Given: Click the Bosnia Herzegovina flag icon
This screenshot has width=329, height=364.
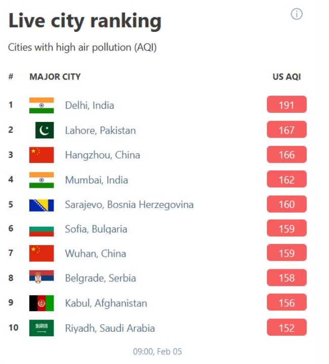Looking at the screenshot, I should [x=42, y=205].
